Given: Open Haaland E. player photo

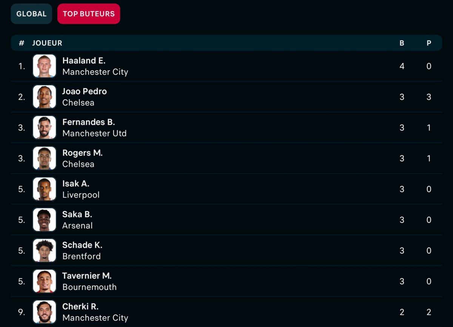Looking at the screenshot, I should point(45,66).
